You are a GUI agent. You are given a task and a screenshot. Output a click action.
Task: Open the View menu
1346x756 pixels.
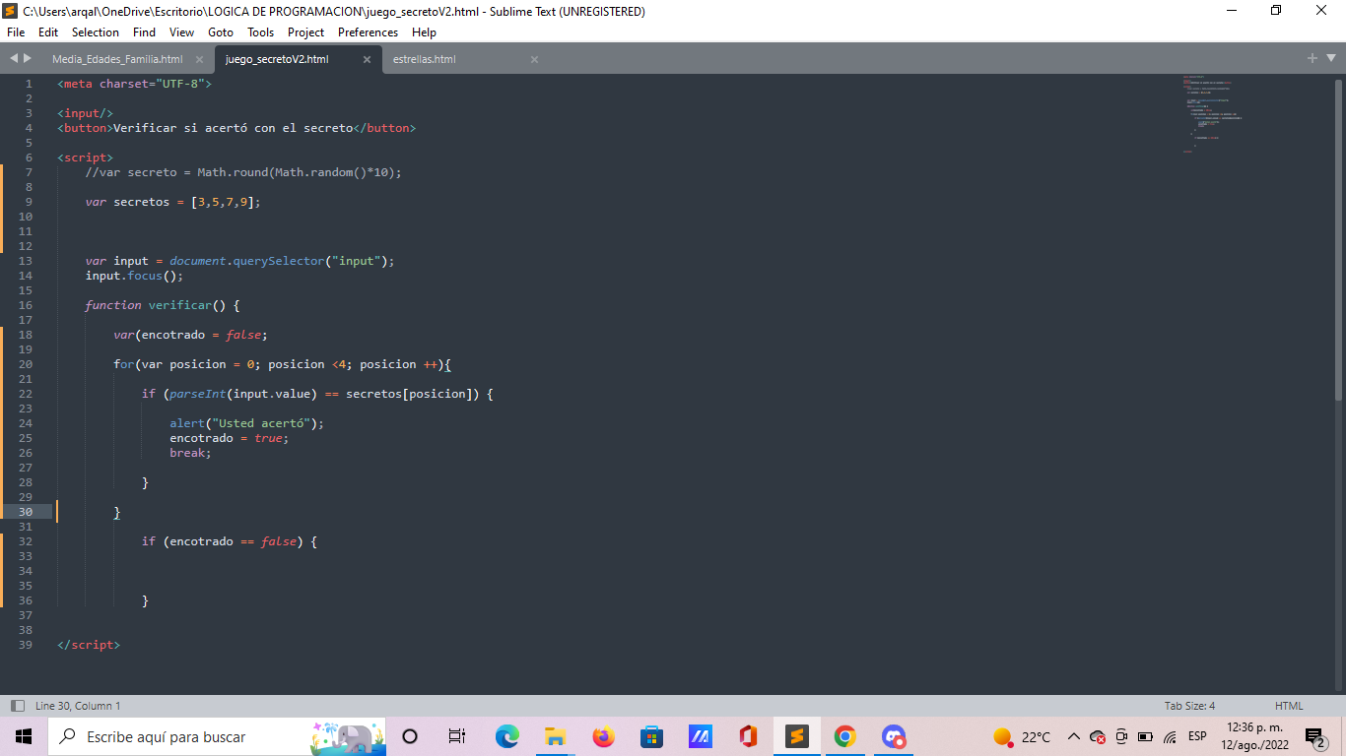(181, 32)
